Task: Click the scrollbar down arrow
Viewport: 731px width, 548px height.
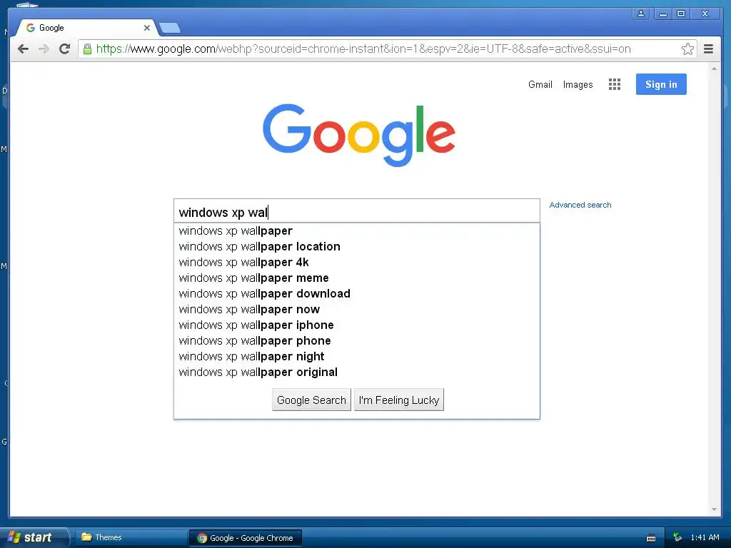Action: [714, 509]
